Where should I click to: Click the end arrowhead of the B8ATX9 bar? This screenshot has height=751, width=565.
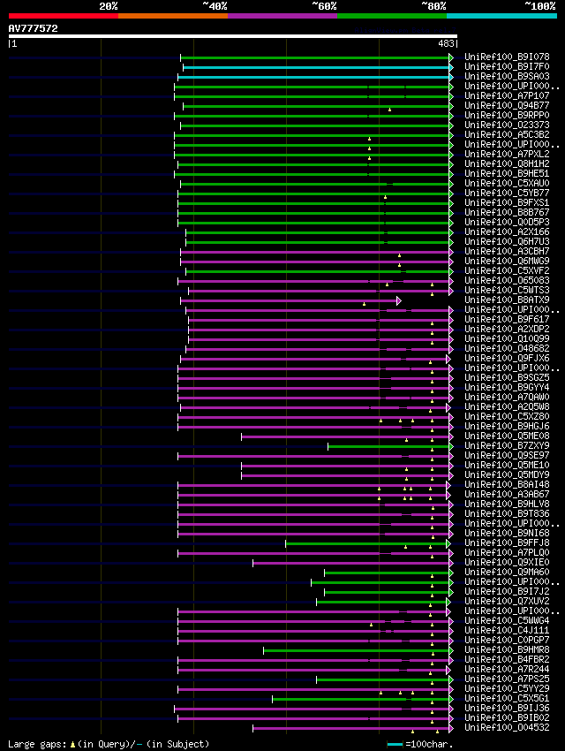(x=398, y=300)
